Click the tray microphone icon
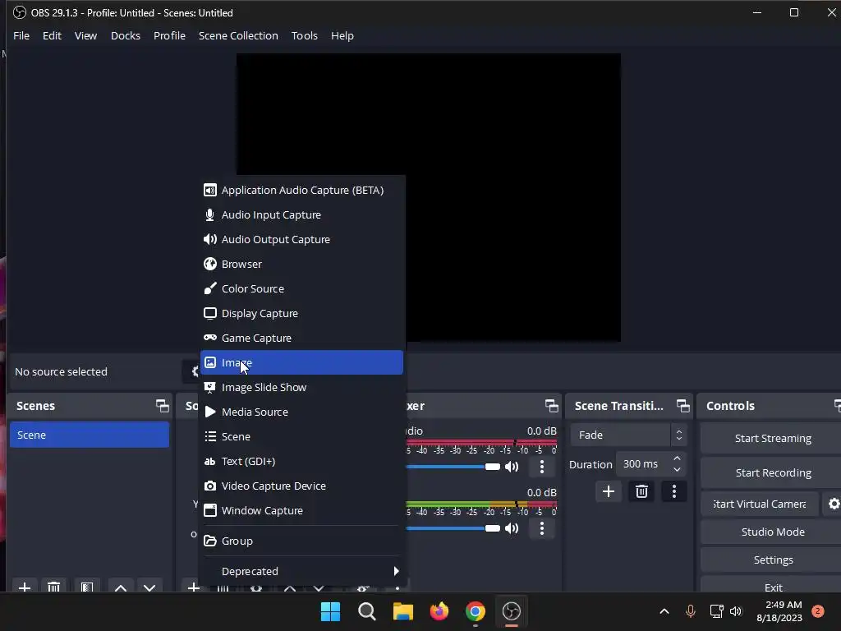The height and width of the screenshot is (631, 841). click(x=690, y=611)
